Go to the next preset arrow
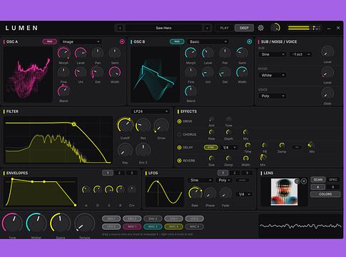The image size is (346, 257). [x=207, y=28]
